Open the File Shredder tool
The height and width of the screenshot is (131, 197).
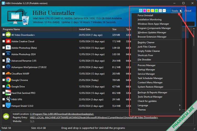(x=157, y=60)
